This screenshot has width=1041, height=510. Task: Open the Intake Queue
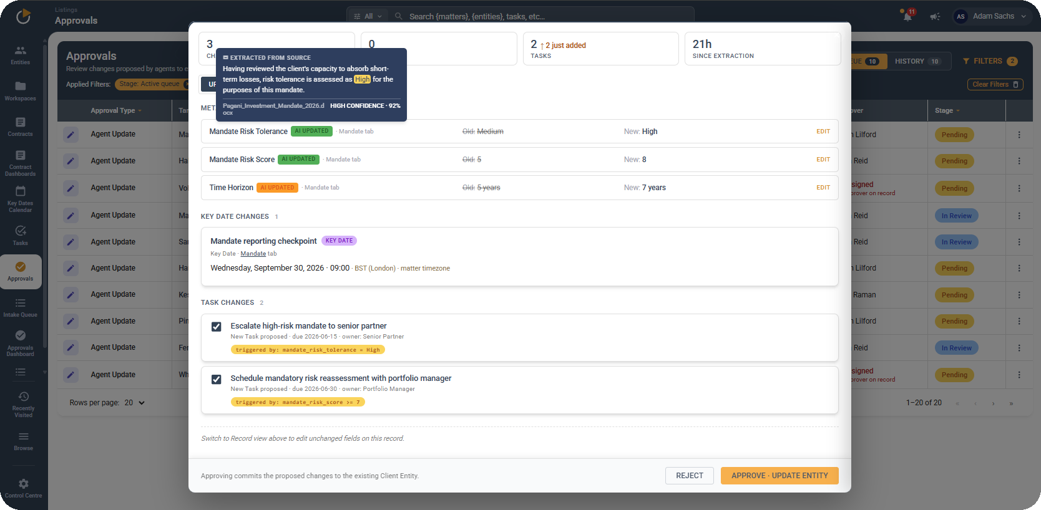21,307
